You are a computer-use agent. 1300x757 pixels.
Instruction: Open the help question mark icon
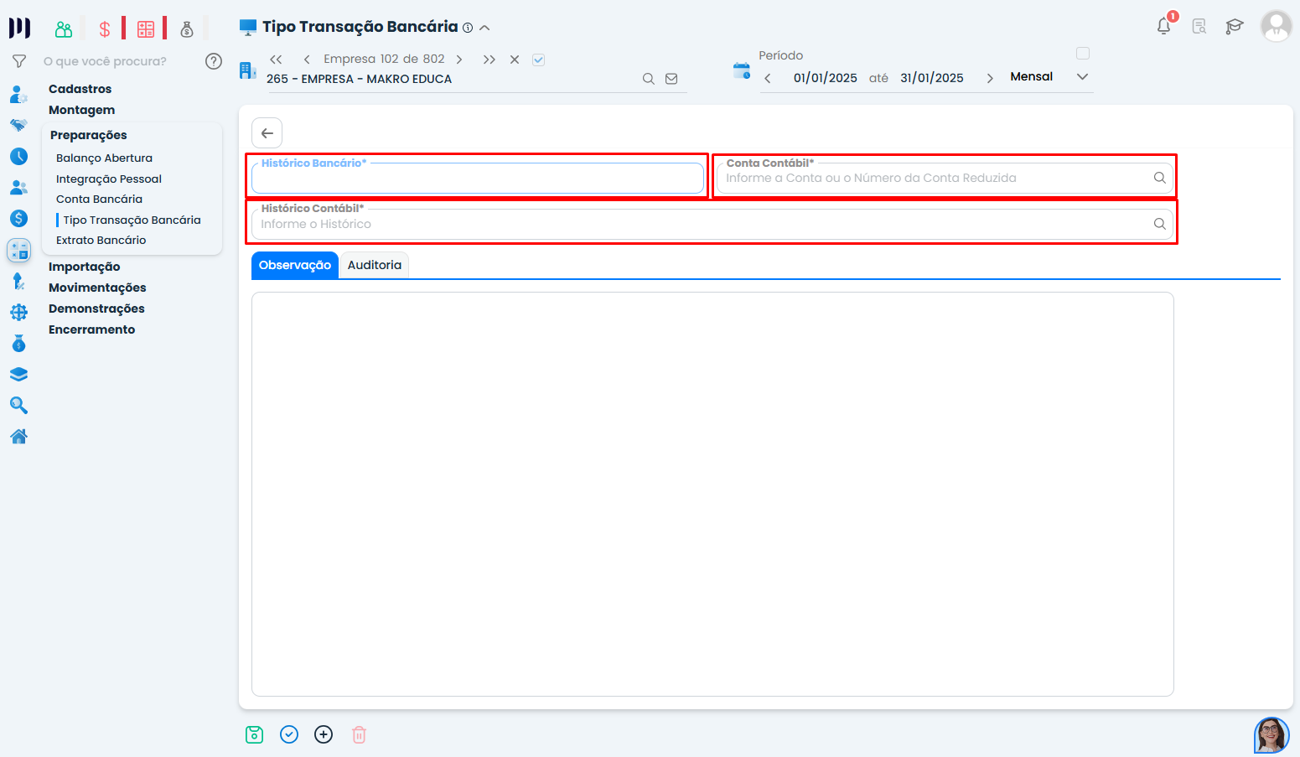tap(214, 61)
